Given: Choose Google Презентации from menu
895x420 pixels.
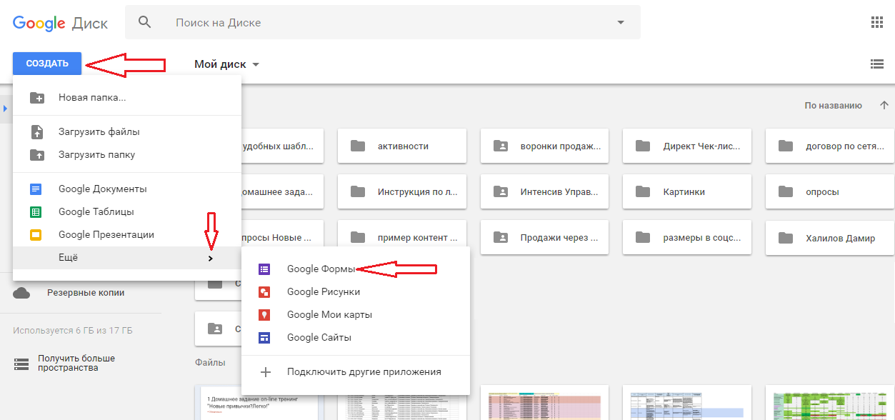Looking at the screenshot, I should coord(106,235).
